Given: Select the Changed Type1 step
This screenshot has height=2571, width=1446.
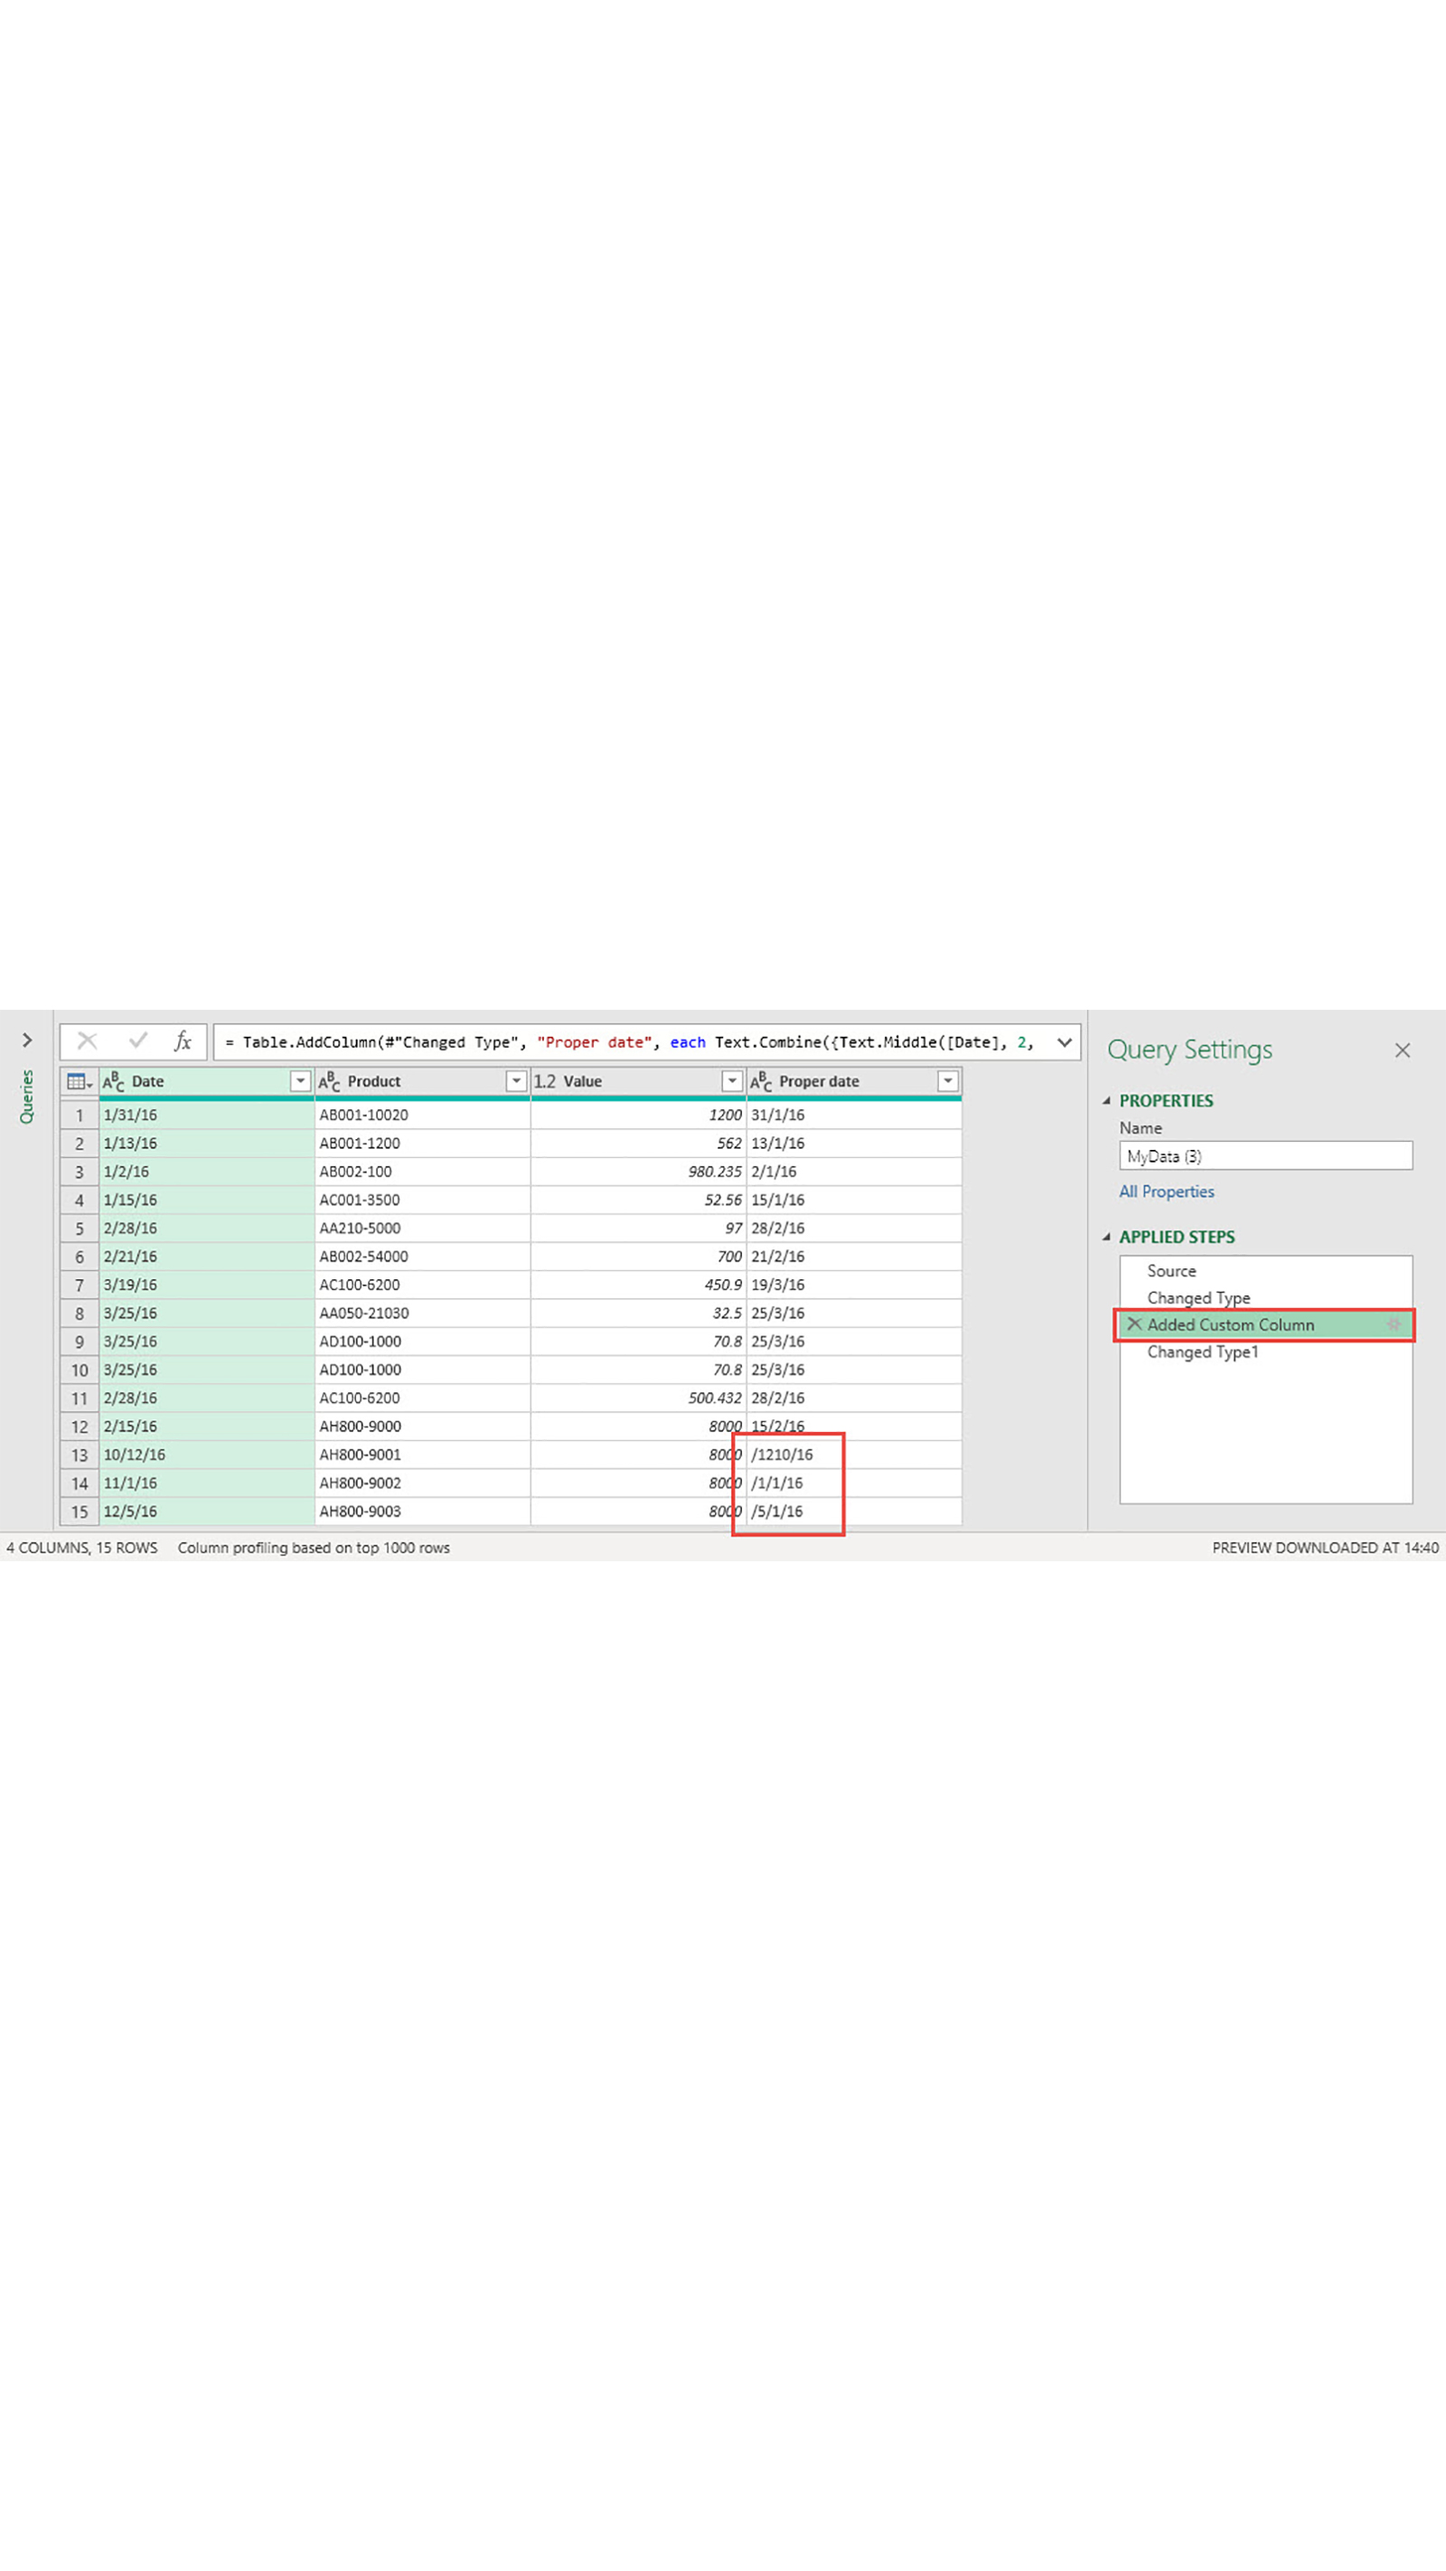Looking at the screenshot, I should [1201, 1351].
